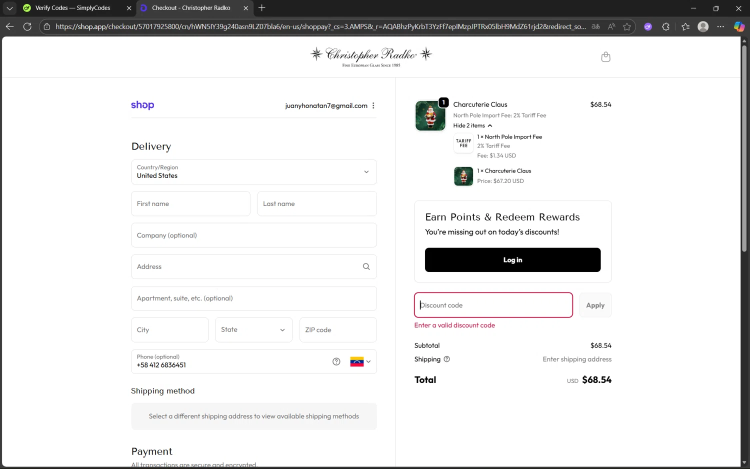Open the browser profile avatar
750x469 pixels.
(703, 26)
